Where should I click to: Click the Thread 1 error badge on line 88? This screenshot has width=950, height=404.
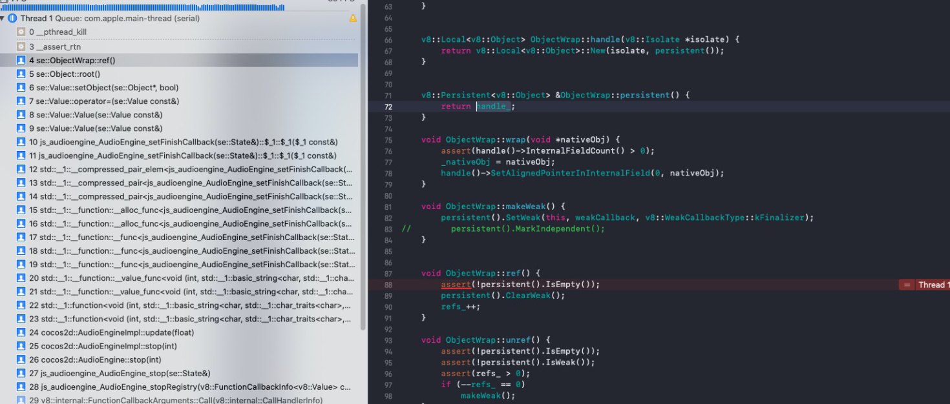tap(924, 285)
